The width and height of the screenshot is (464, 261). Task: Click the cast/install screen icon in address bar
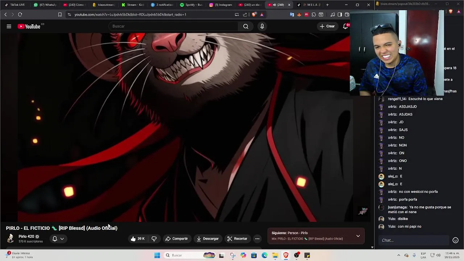click(x=237, y=14)
